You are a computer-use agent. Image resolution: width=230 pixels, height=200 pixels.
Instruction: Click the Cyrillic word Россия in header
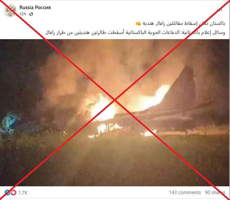coord(43,8)
